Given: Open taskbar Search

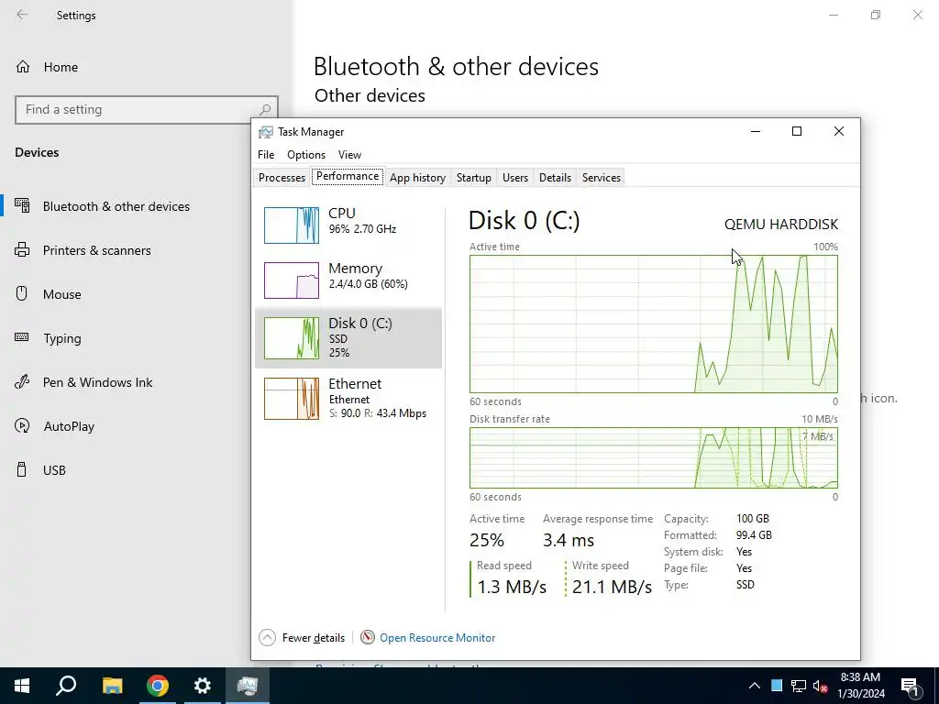Looking at the screenshot, I should 66,686.
